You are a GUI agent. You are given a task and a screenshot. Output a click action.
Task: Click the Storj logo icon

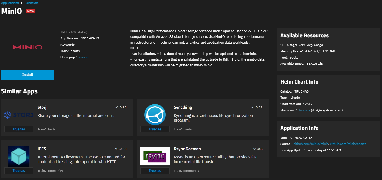click(19, 115)
